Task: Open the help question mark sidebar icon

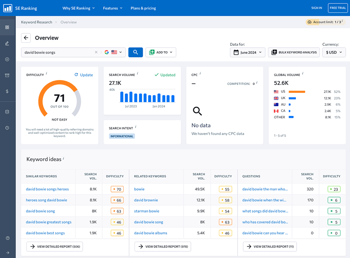Action: tap(8, 238)
